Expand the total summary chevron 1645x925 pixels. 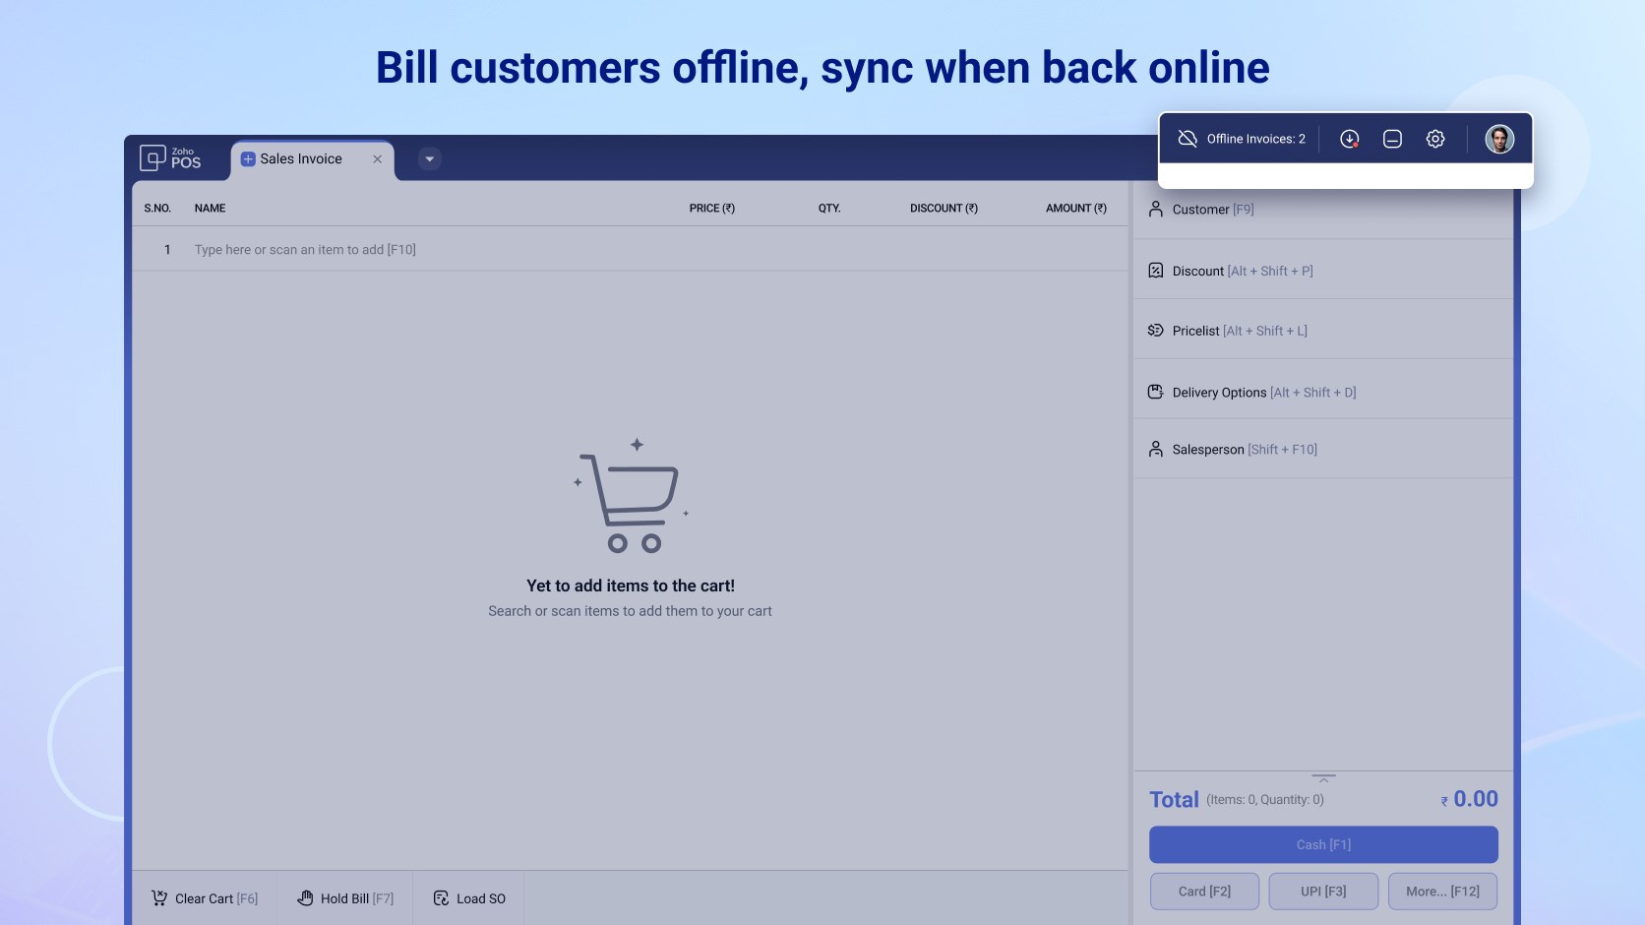1323,778
